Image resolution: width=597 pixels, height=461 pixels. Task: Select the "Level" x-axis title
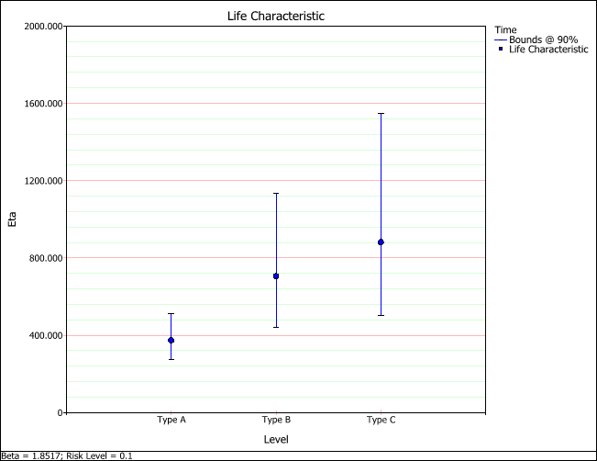pos(276,442)
